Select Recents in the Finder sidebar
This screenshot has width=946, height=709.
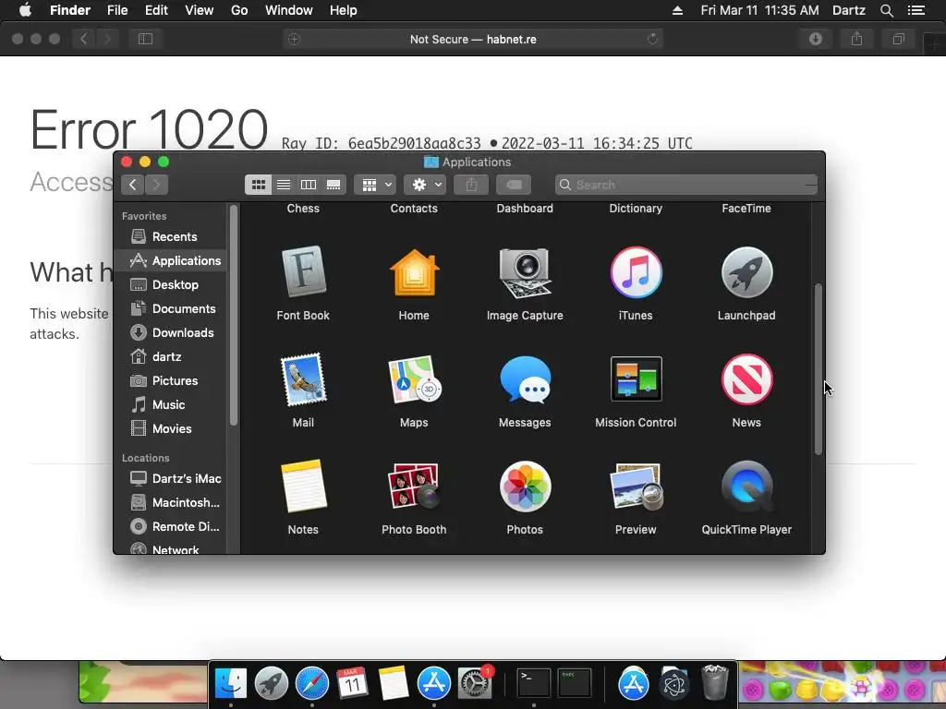[x=170, y=236]
